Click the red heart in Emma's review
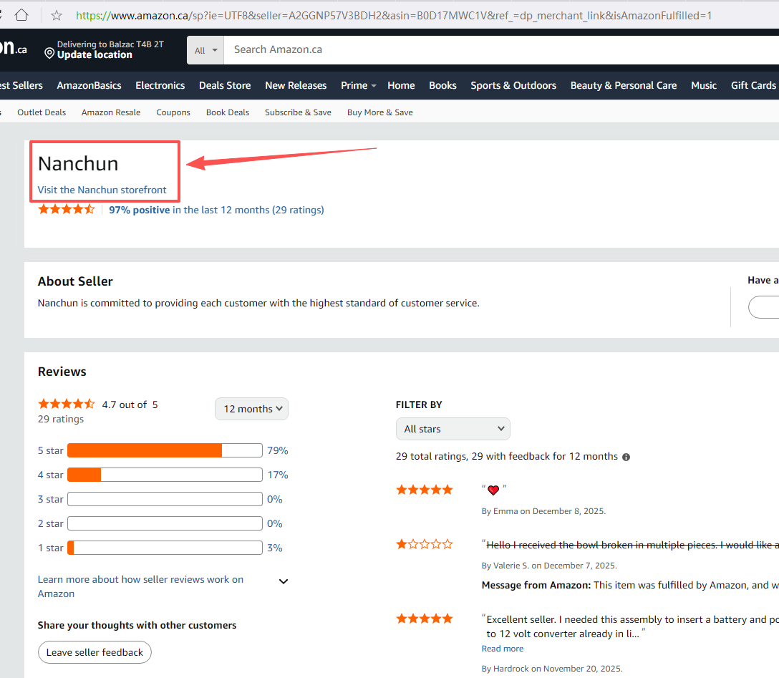This screenshot has height=678, width=779. coord(493,490)
